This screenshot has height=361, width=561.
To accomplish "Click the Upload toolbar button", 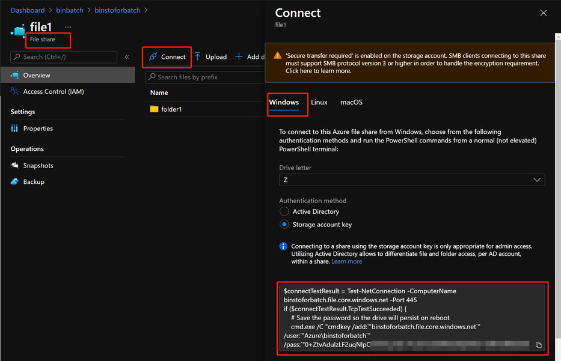I will (x=210, y=57).
